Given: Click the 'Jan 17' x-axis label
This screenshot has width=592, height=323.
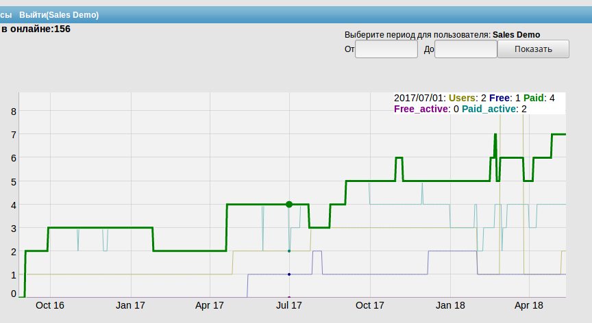Looking at the screenshot, I should click(130, 306).
